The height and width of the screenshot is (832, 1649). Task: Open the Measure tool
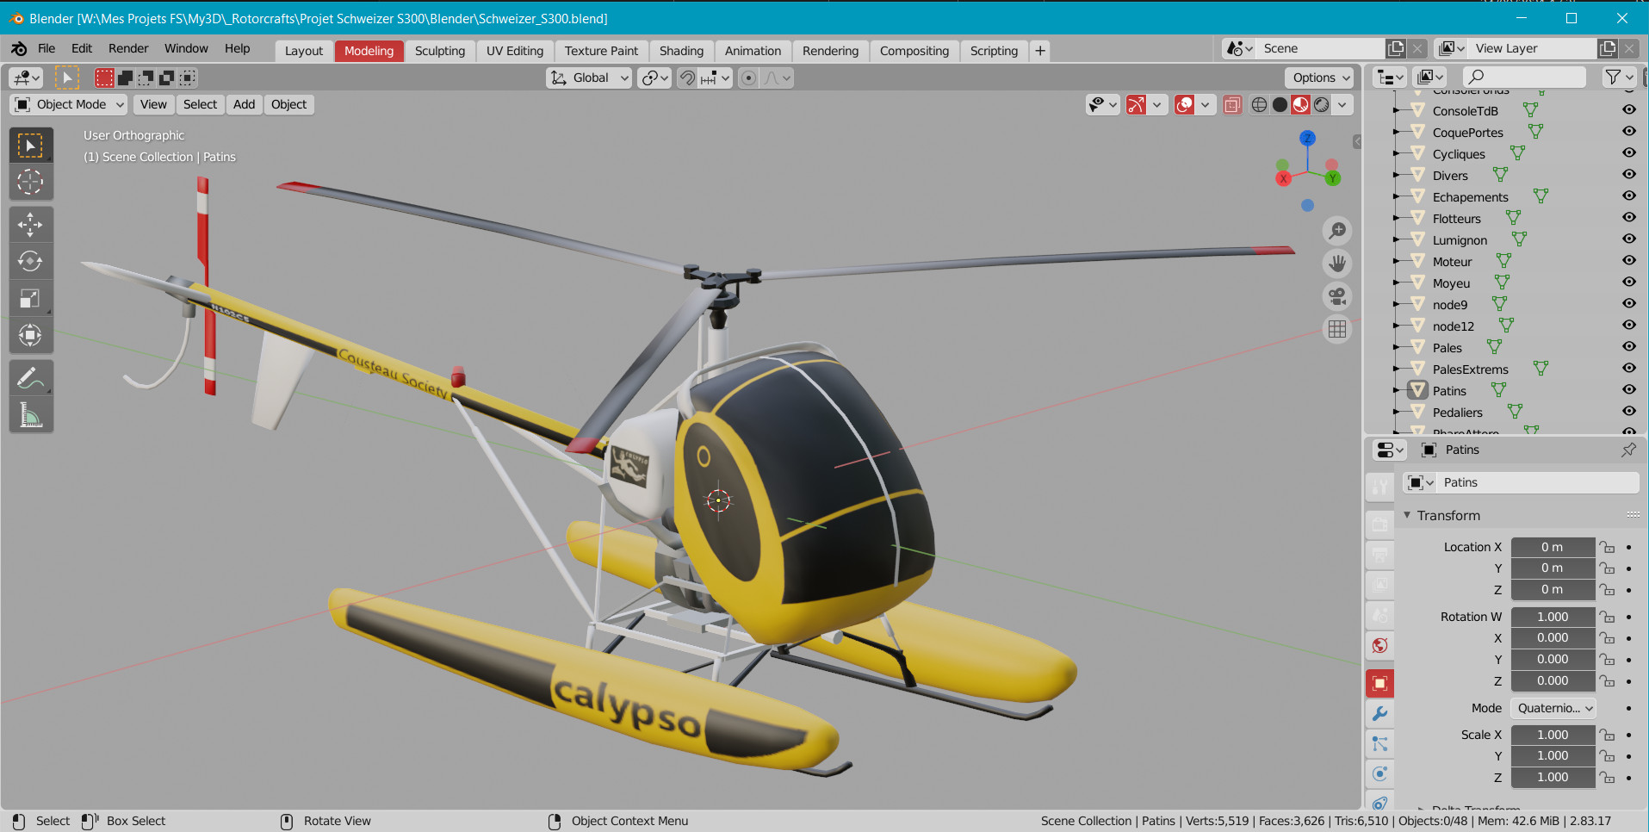31,414
